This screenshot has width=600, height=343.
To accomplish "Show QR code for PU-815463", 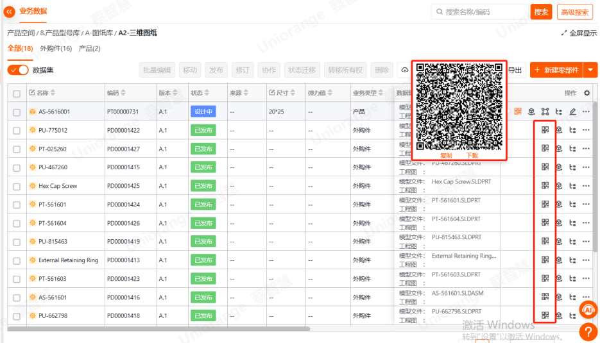I will 545,241.
